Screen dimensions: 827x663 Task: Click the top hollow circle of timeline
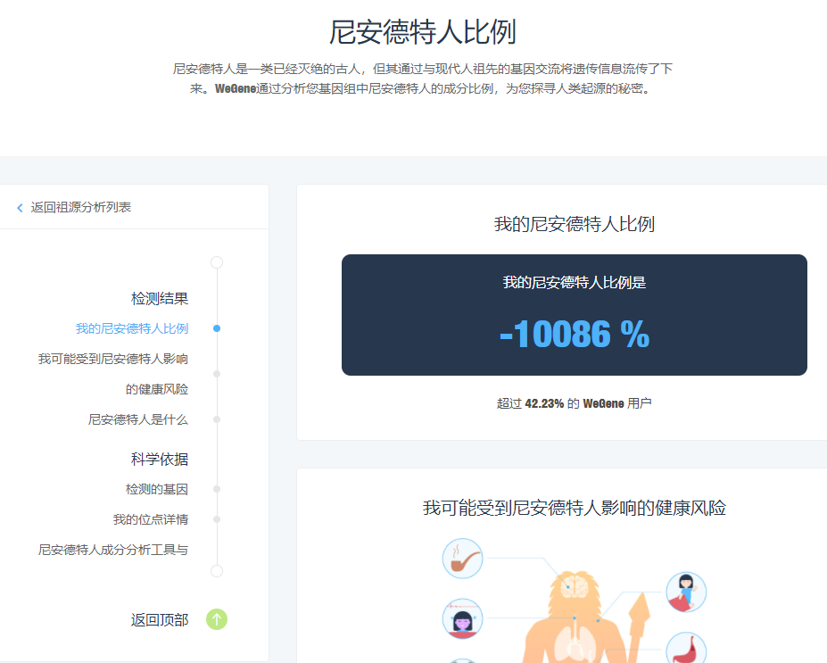[217, 262]
